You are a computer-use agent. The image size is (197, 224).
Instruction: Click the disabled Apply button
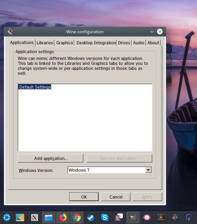[147, 197]
